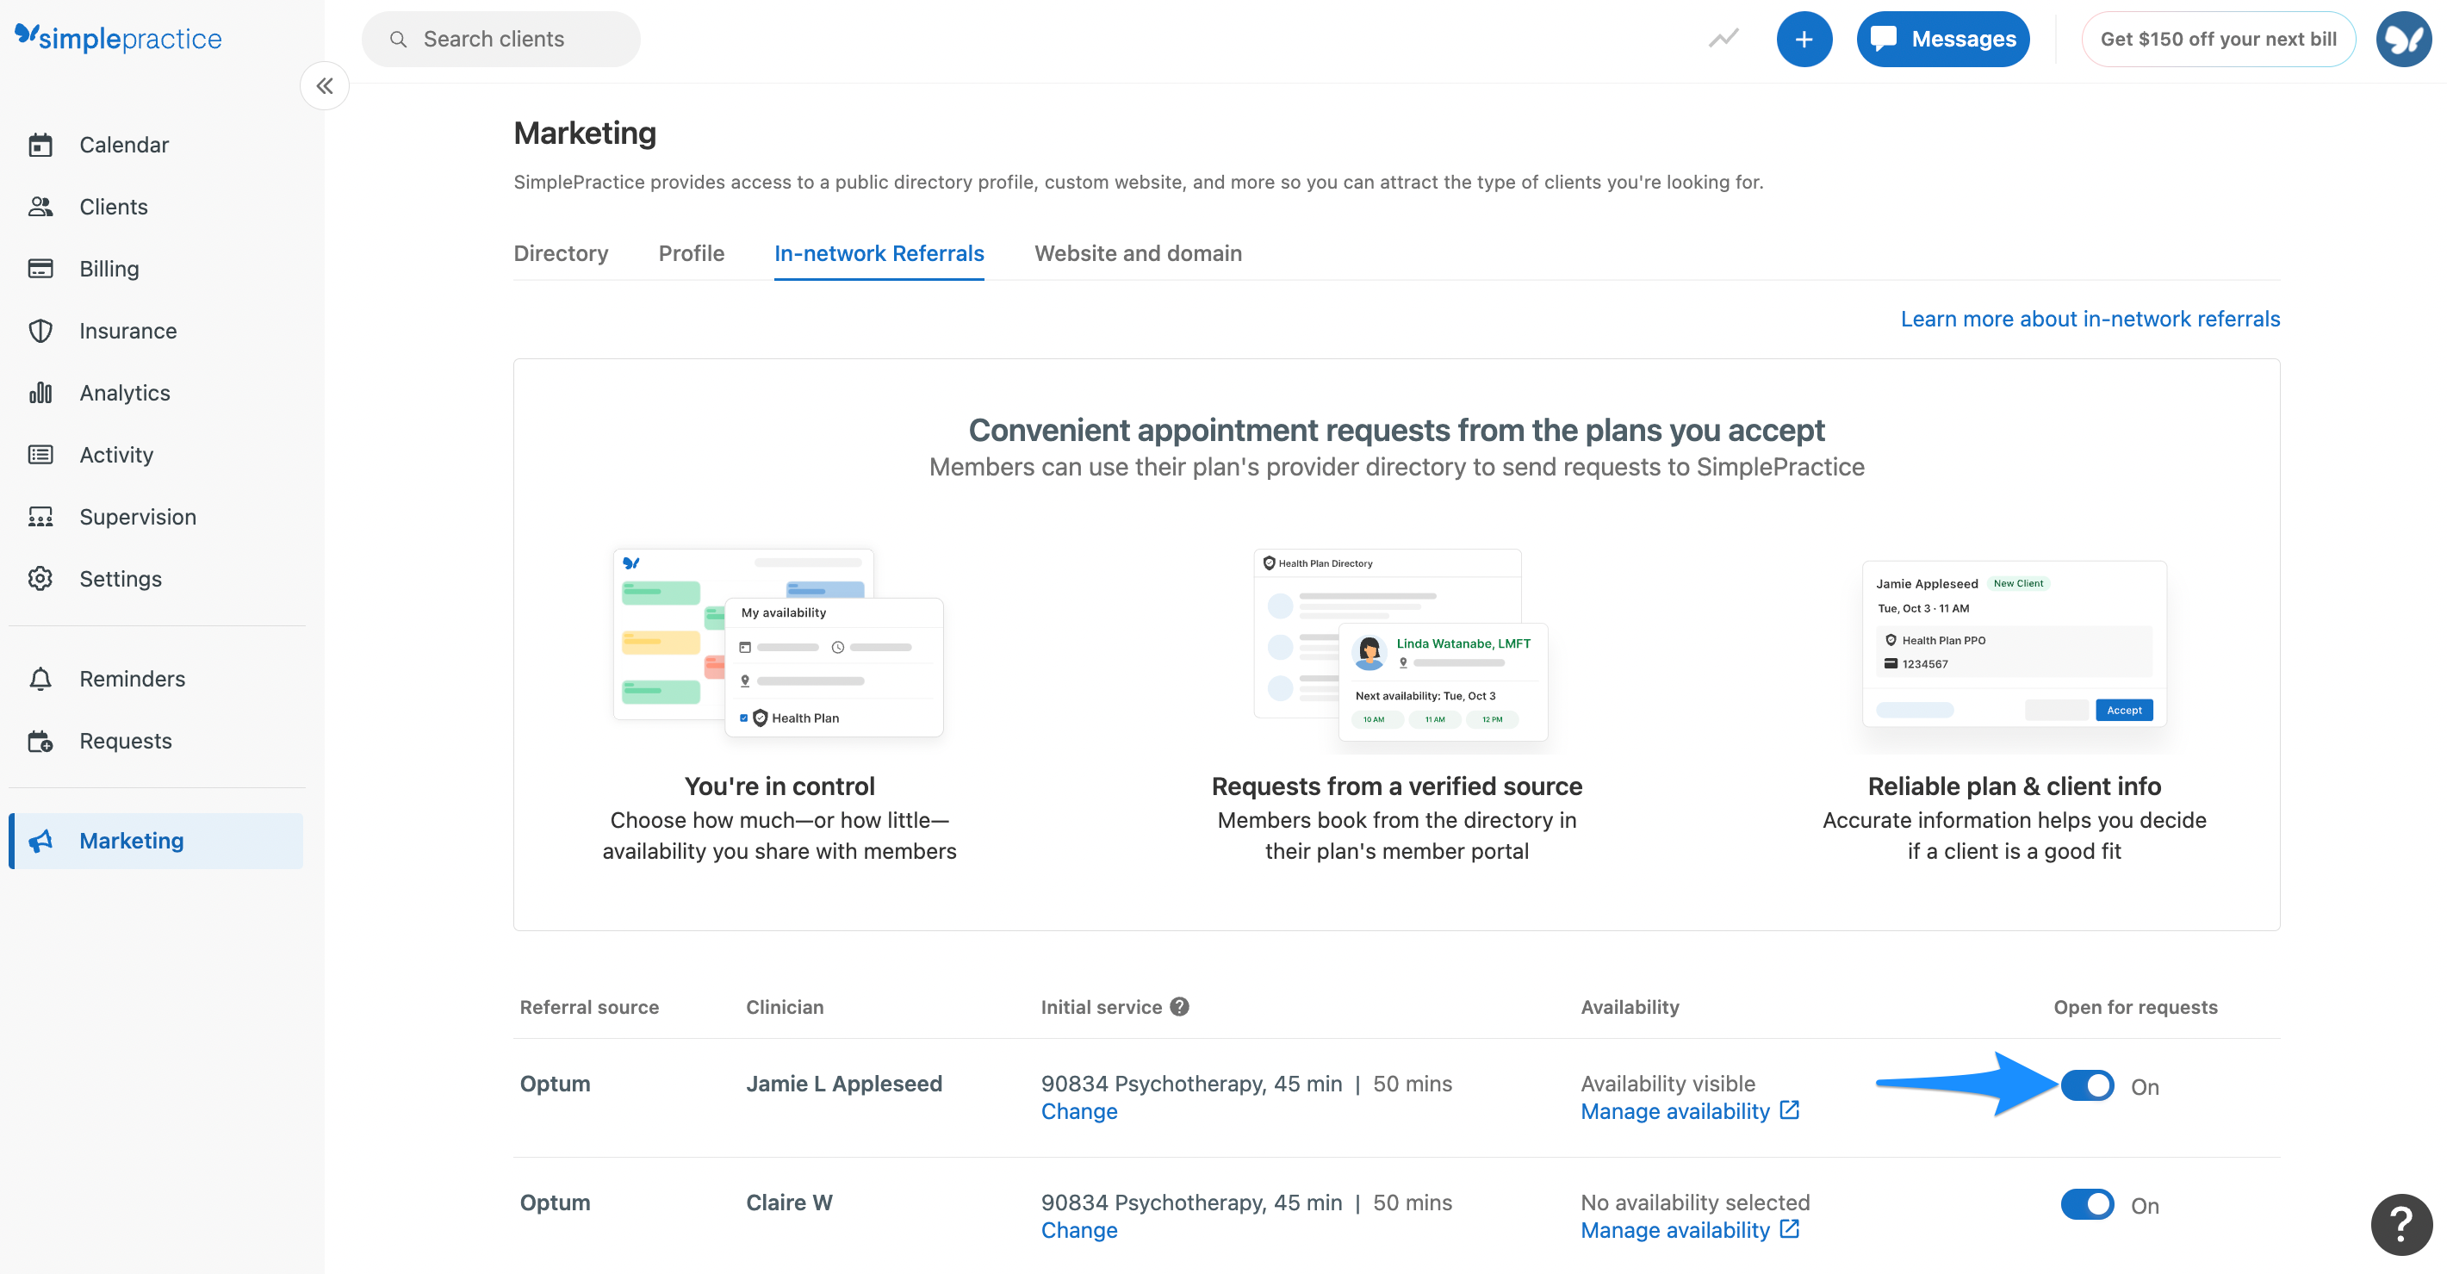Screen dimensions: 2447x1274
Task: Go to Calendar menu label
Action: (x=124, y=145)
